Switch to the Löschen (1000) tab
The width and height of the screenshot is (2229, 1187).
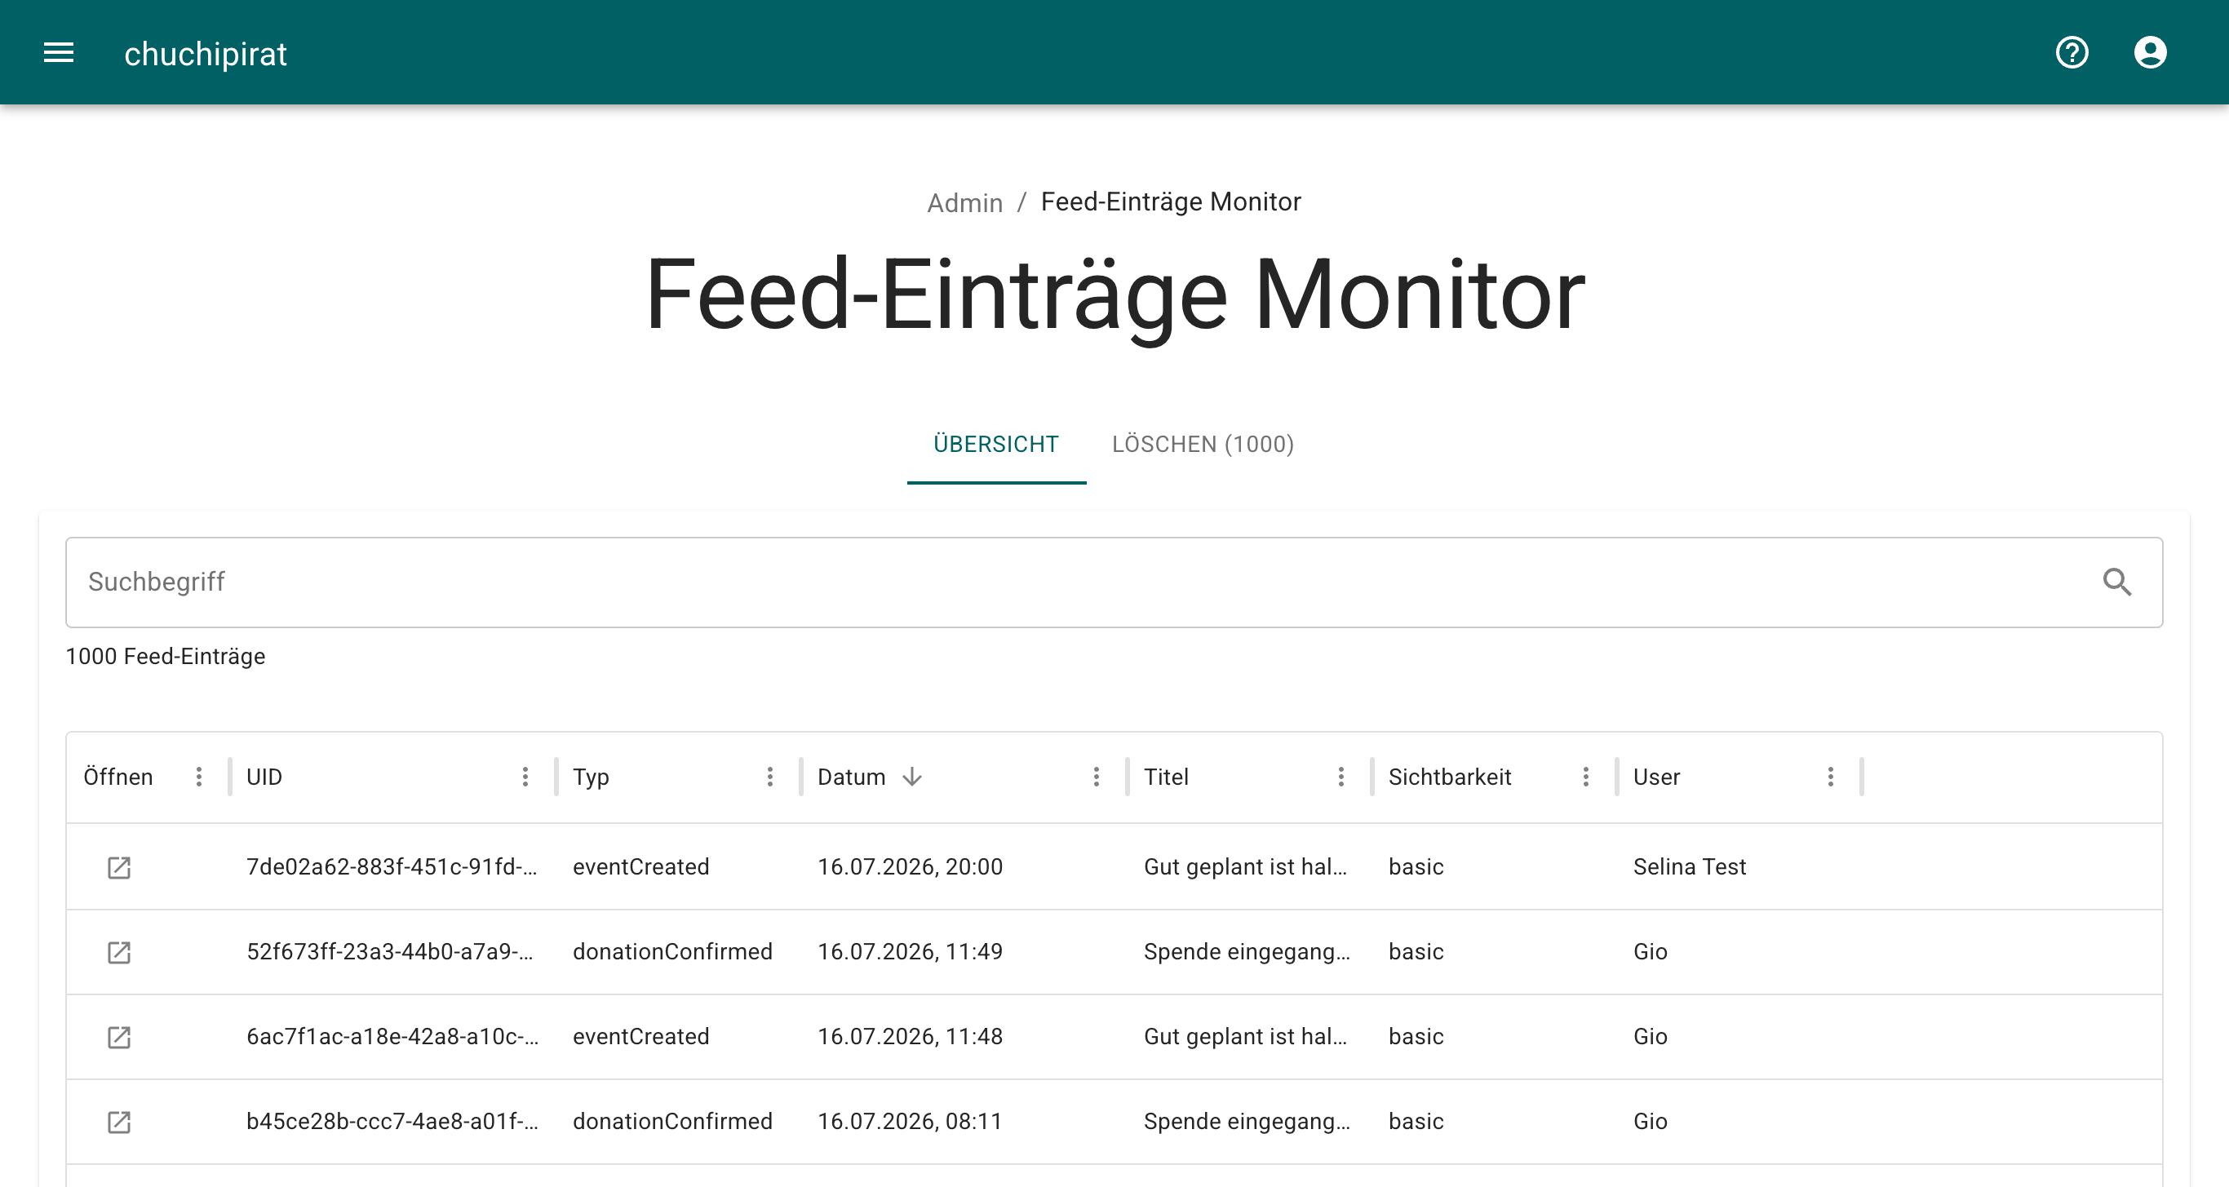(x=1203, y=444)
